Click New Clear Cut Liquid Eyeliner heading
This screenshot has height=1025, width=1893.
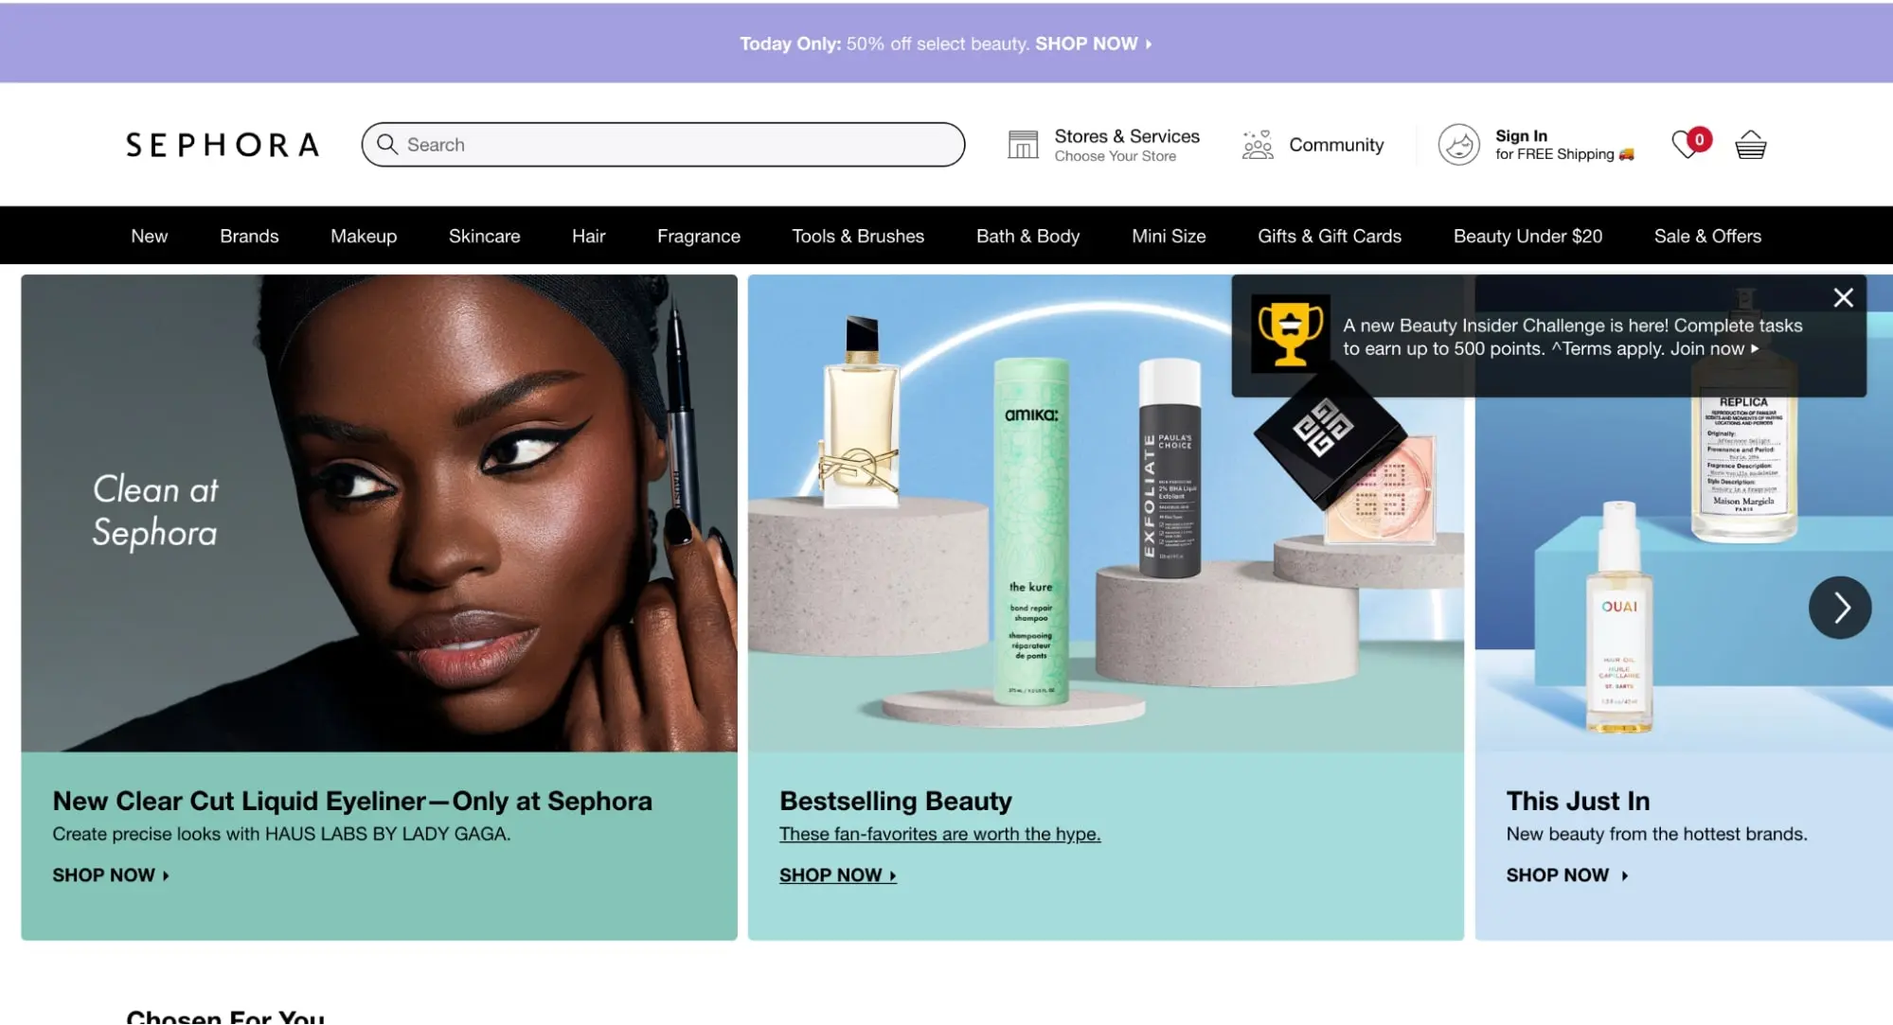pyautogui.click(x=352, y=801)
